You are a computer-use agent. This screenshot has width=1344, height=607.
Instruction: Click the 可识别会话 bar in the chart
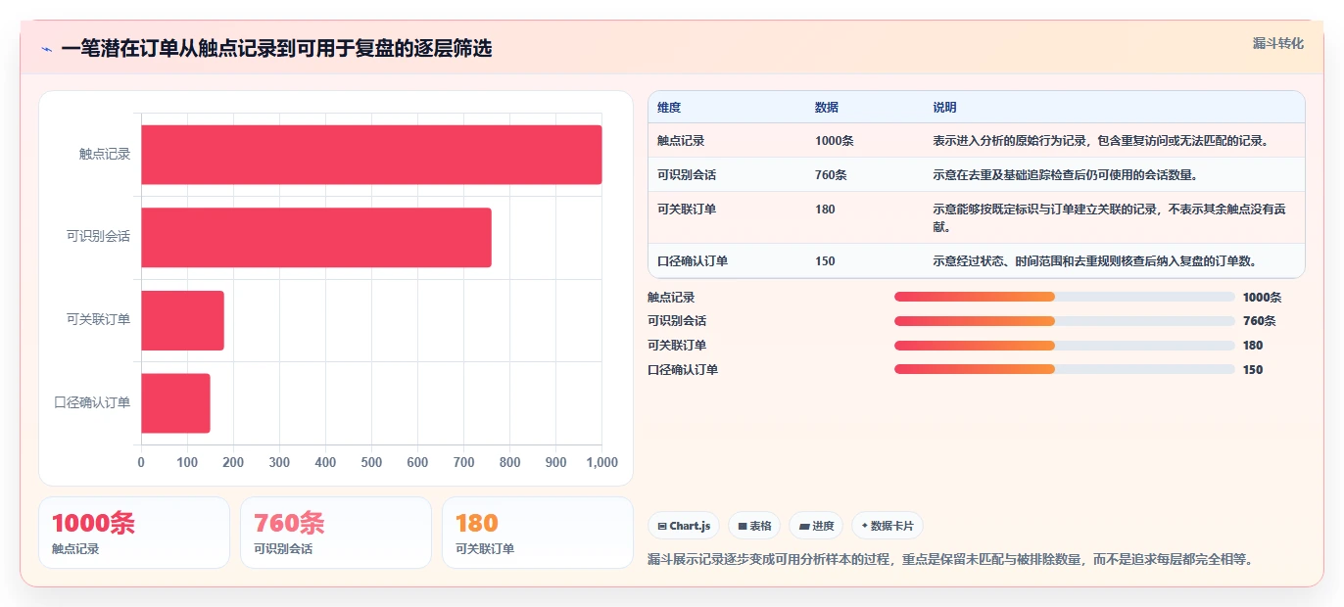tap(316, 238)
